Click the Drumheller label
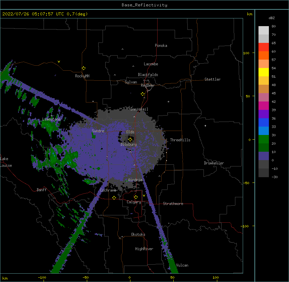This screenshot has height=282, width=289. coord(214,163)
